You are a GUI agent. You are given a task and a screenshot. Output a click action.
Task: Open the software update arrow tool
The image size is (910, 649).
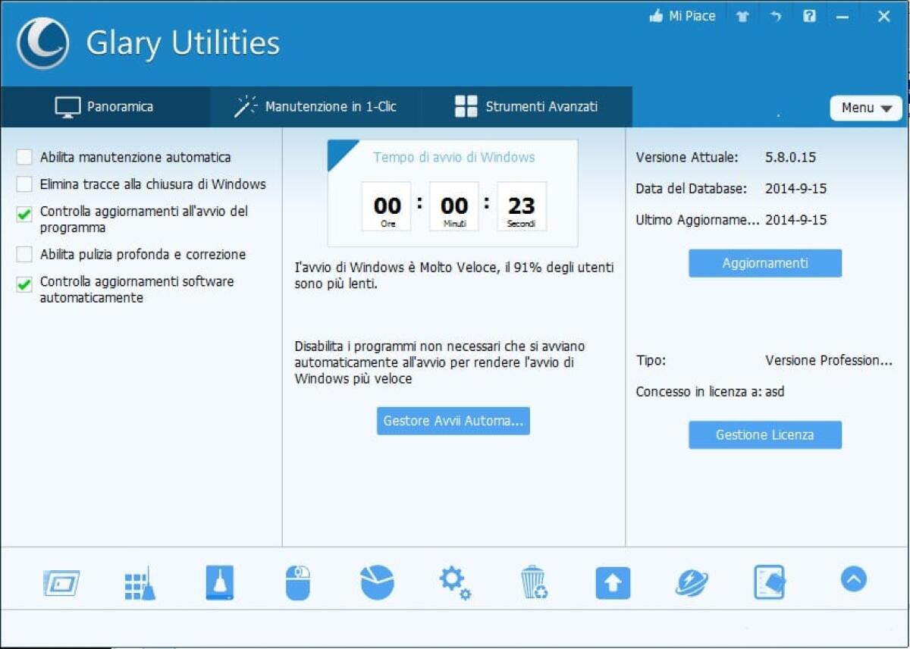point(613,582)
